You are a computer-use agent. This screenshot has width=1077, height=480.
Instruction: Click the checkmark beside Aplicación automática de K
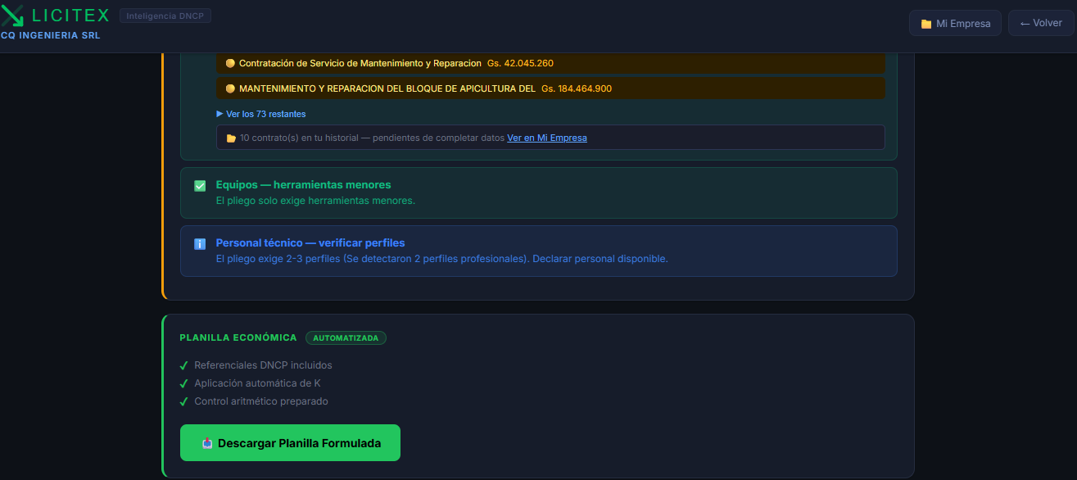[184, 383]
